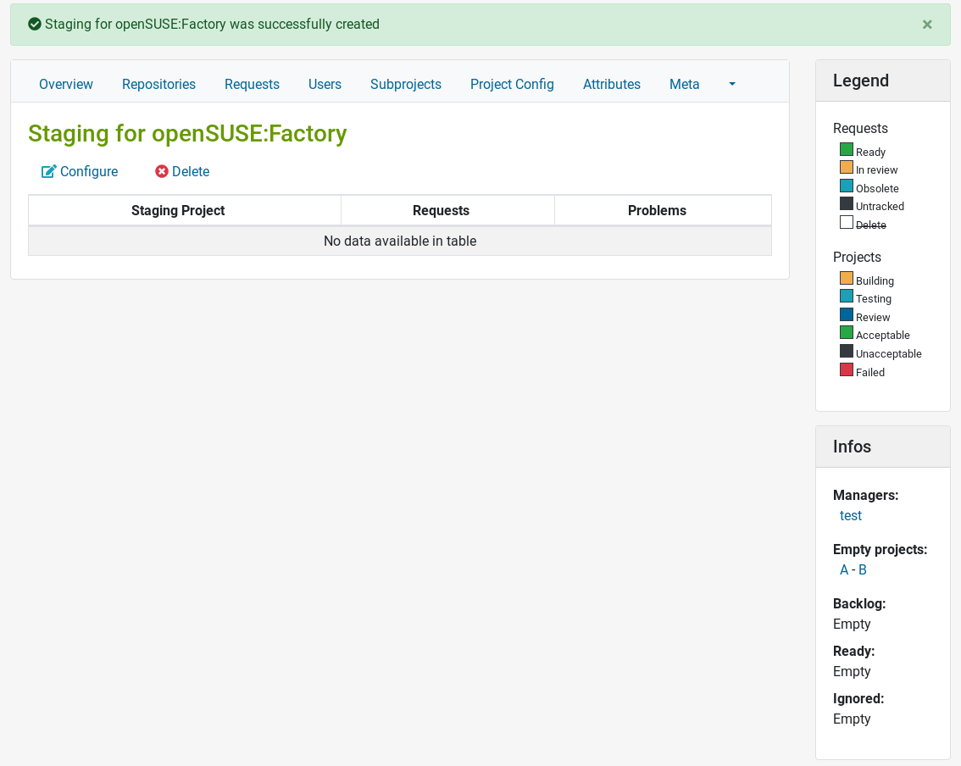Screen dimensions: 961x766
Task: Click the 'Projects' legend subheading
Action: tap(857, 257)
